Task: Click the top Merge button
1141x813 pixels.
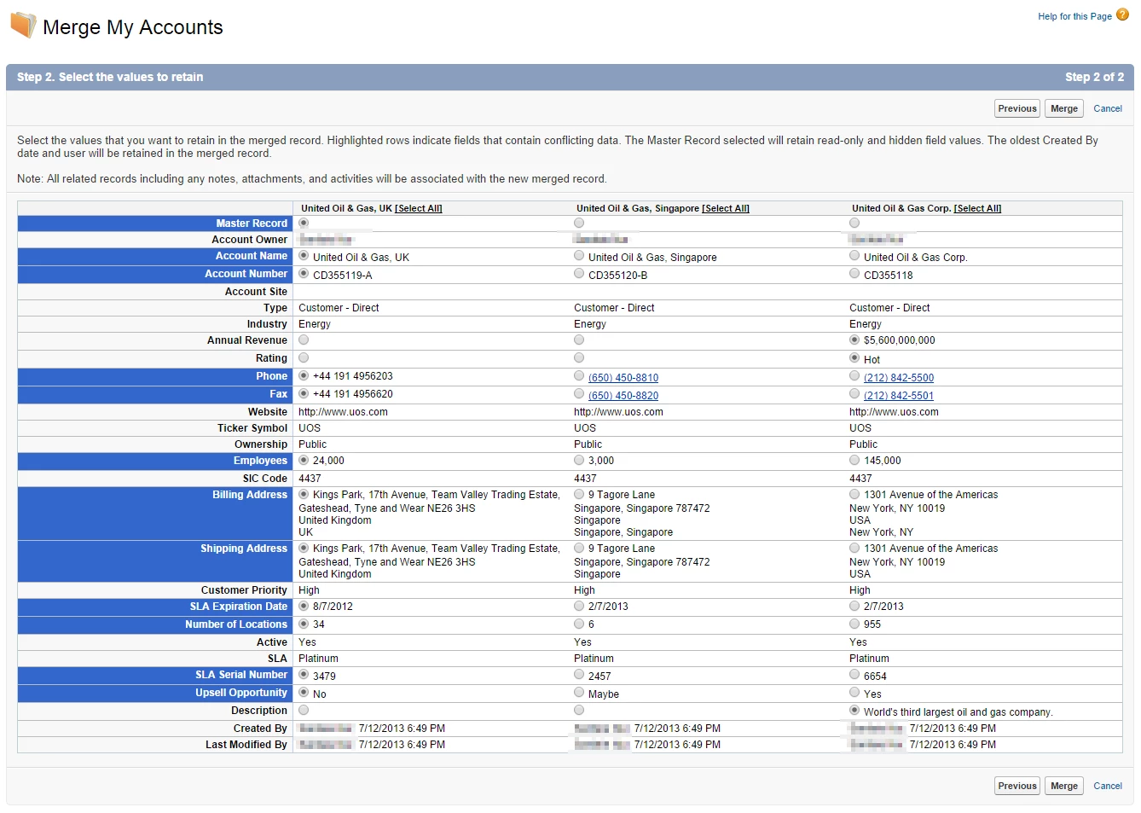Action: (x=1064, y=108)
